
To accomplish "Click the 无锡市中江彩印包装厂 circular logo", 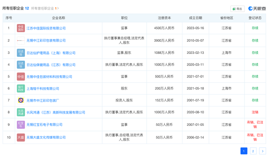I will (21, 100).
